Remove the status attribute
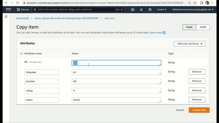This screenshot has width=219, height=123. point(197,99)
